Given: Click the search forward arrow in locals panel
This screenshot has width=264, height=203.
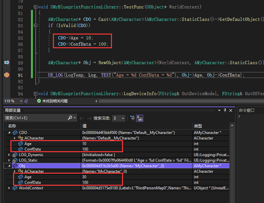Looking at the screenshot, I should [89, 118].
